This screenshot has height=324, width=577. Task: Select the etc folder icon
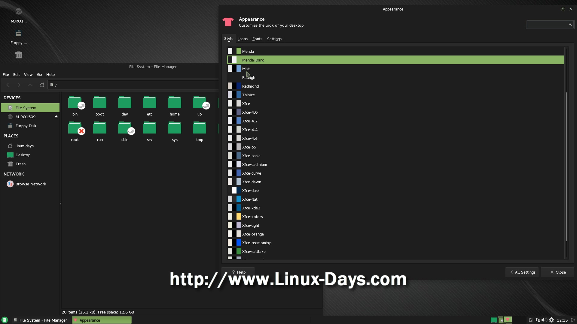pos(150,103)
